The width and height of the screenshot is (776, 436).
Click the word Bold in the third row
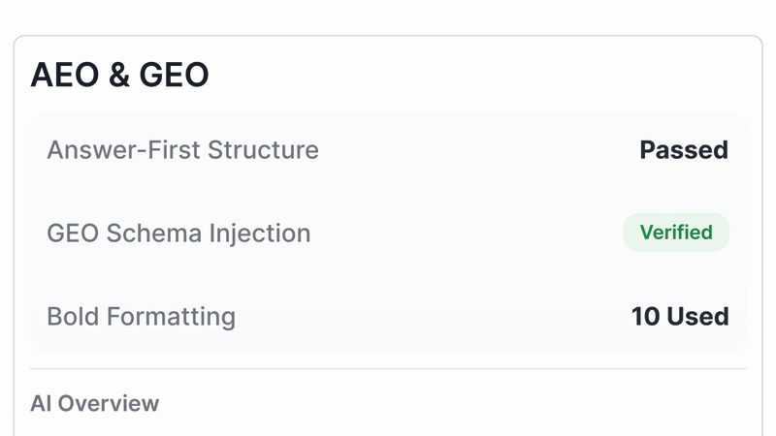point(69,316)
